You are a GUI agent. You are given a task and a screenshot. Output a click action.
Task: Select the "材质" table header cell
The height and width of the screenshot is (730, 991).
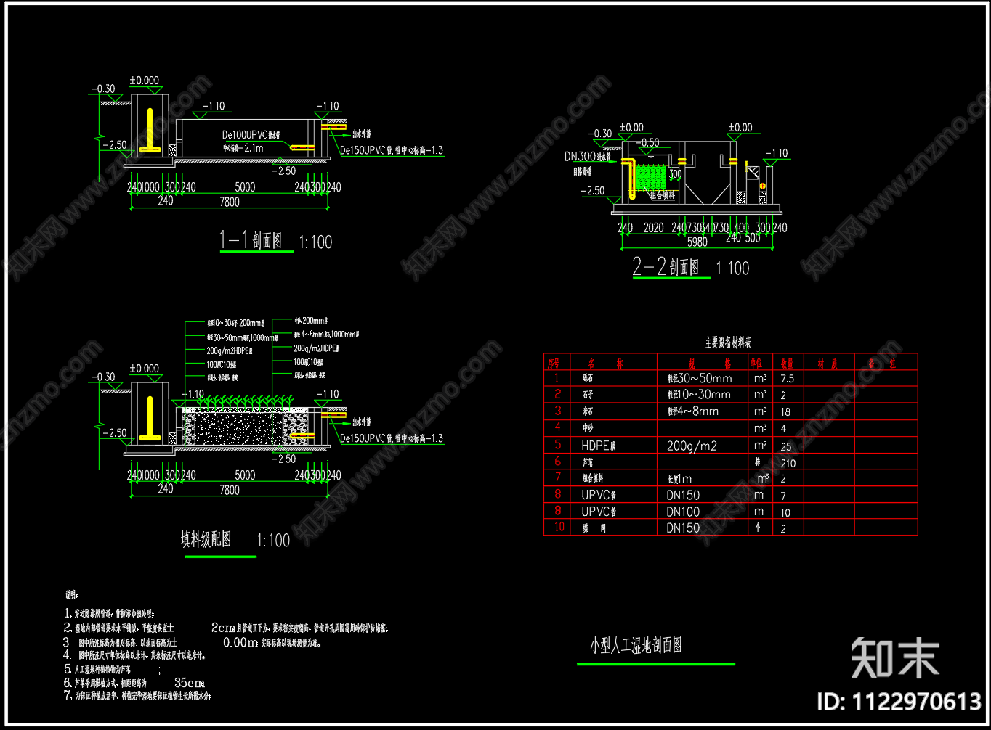click(828, 363)
